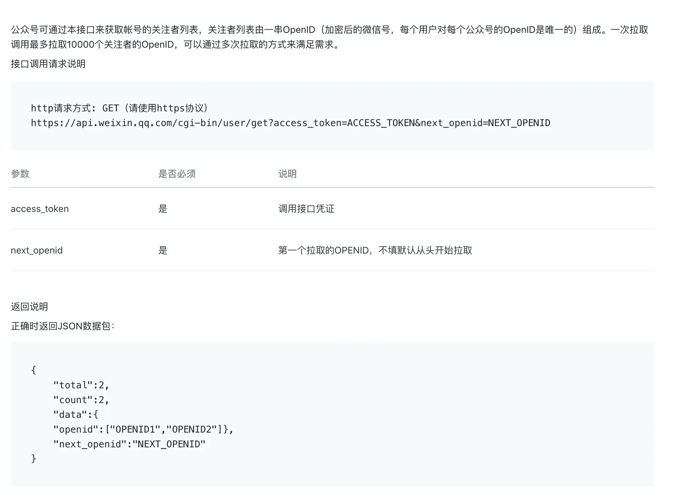This screenshot has width=683, height=501.
Task: Click the '说明' column header
Action: click(287, 174)
